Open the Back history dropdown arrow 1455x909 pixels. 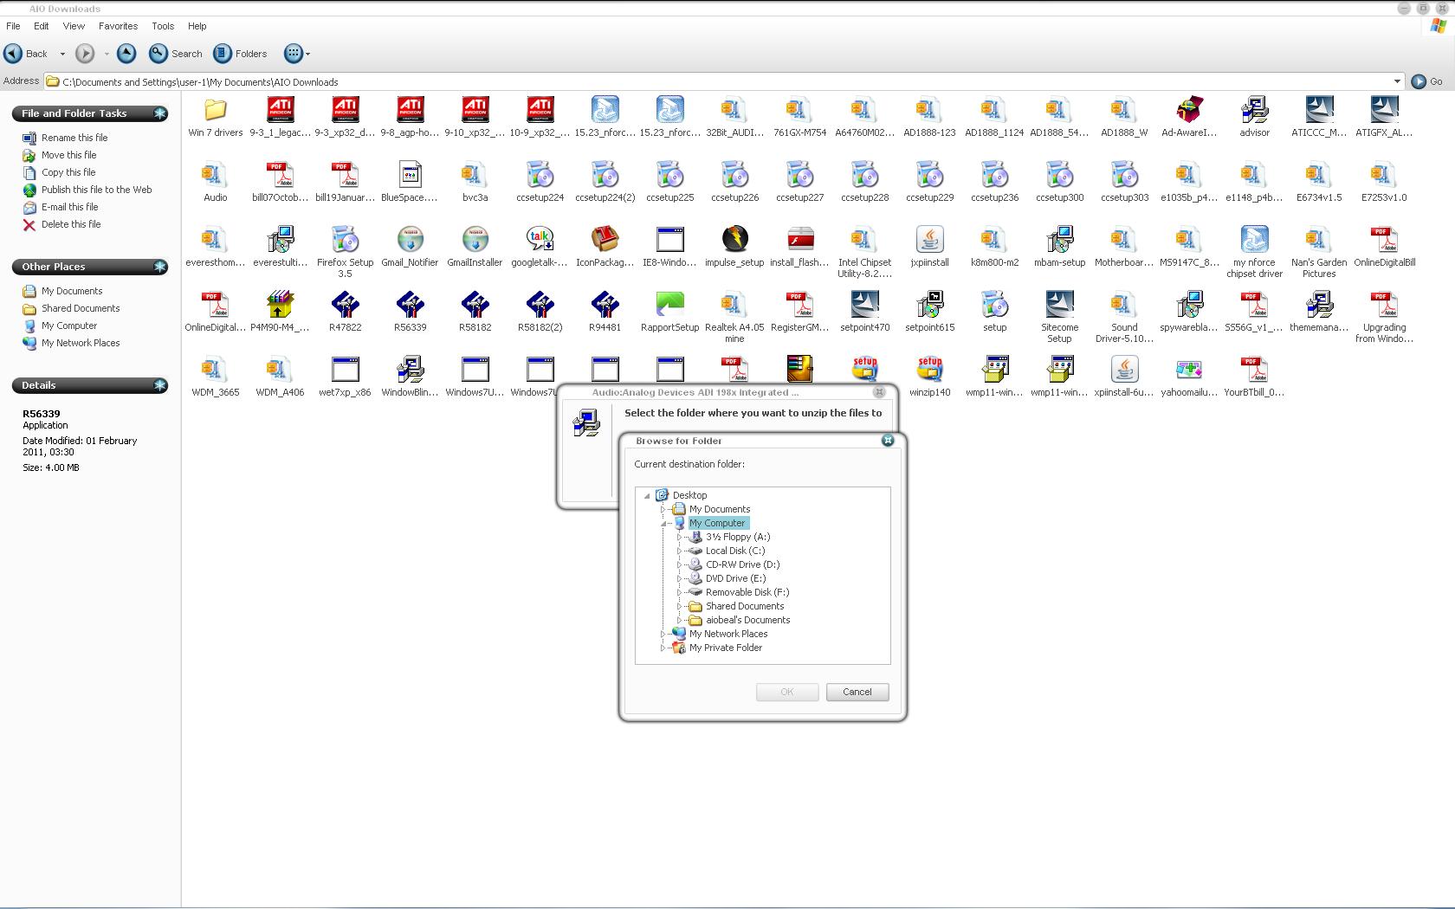pyautogui.click(x=62, y=54)
